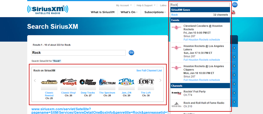Select Rock genre suggestion with 32 channels

pyautogui.click(x=200, y=15)
